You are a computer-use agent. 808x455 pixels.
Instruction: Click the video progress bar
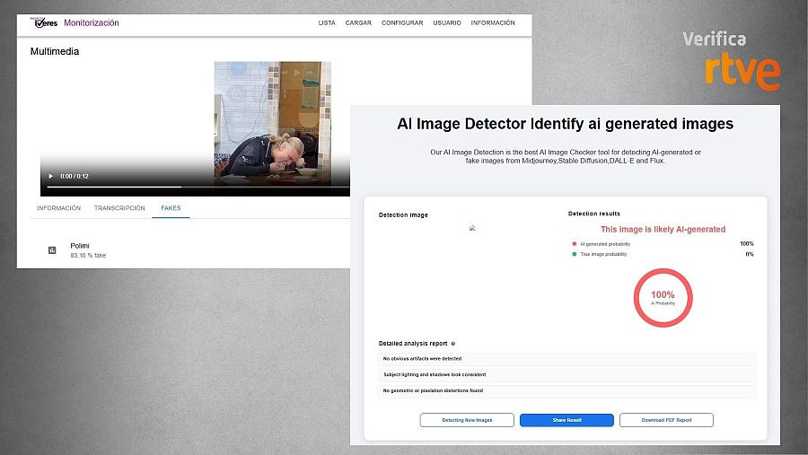[198, 187]
